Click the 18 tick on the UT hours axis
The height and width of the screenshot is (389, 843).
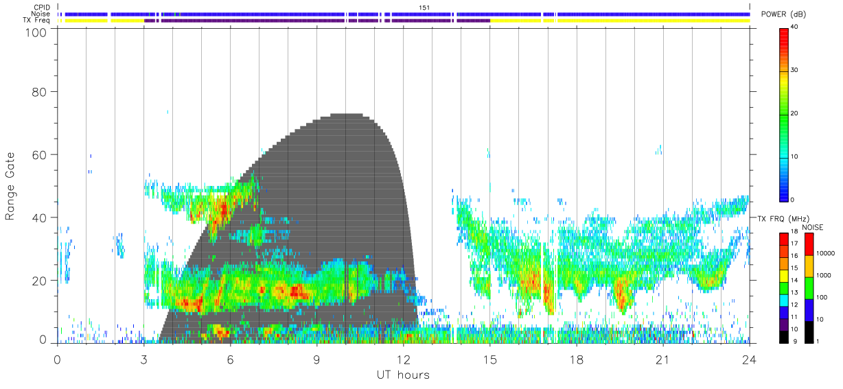(x=577, y=359)
